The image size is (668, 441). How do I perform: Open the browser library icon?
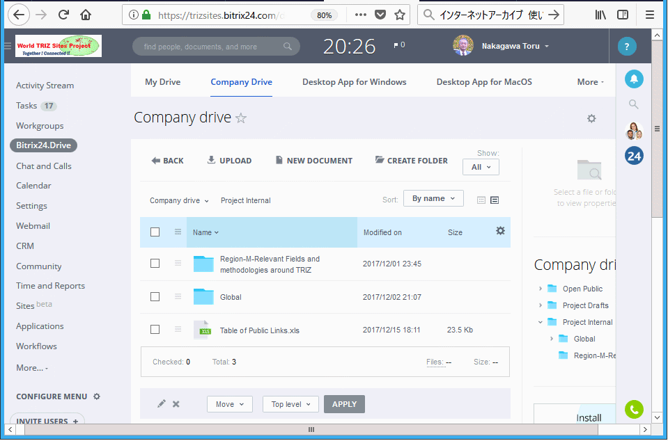click(x=600, y=15)
